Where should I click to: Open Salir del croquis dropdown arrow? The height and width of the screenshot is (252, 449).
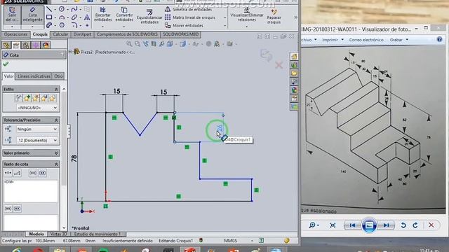pyautogui.click(x=12, y=27)
